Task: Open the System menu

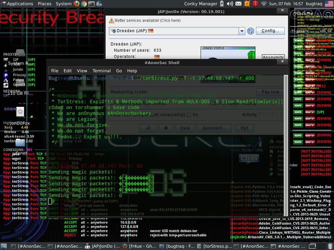Action: tap(64, 4)
